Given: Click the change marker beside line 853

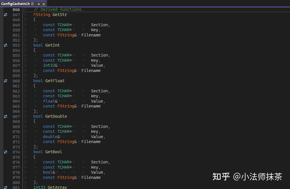Looking at the screenshot, I should 6,45.
